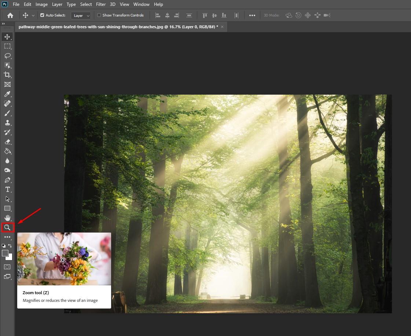Pick the Lasso tool
This screenshot has height=336, width=411.
[x=7, y=56]
